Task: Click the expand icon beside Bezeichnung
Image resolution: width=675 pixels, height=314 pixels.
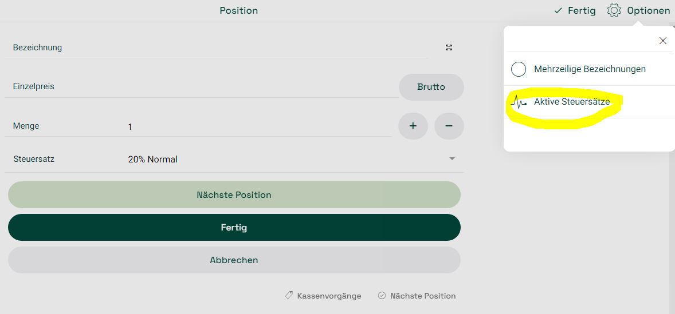Action: [449, 47]
